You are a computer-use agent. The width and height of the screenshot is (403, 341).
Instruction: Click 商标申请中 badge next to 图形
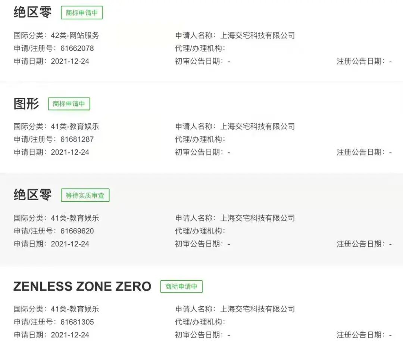[x=69, y=104]
